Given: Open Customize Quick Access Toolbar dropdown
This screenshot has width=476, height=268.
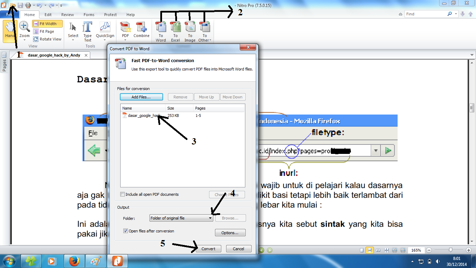Looking at the screenshot, I should [x=61, y=5].
